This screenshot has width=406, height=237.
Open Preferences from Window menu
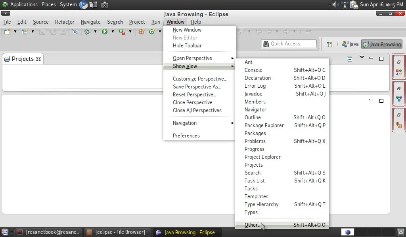(x=199, y=135)
